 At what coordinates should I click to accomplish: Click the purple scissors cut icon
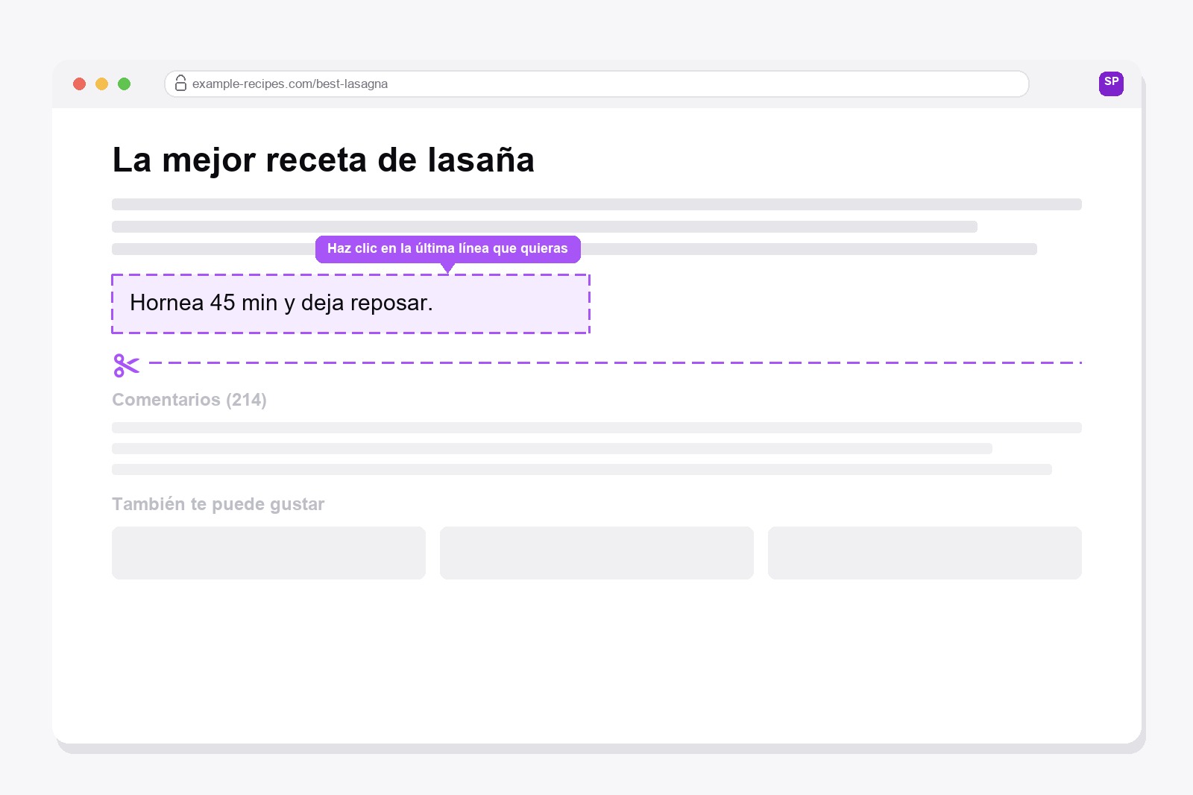click(x=126, y=365)
